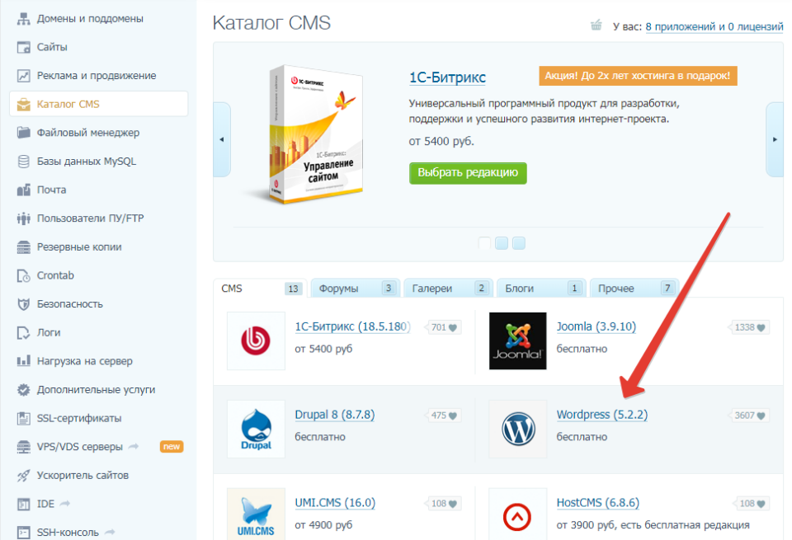Click the Резервные копии icon
The height and width of the screenshot is (540, 792).
tap(23, 247)
